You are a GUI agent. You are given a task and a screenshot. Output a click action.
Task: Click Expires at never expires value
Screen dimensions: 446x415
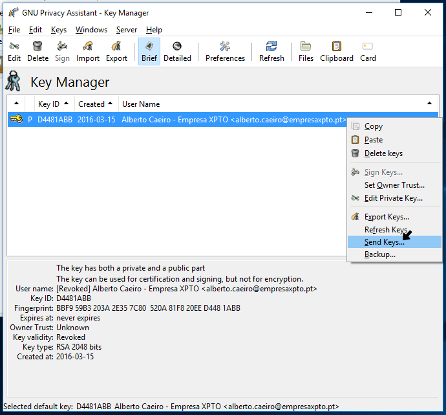pos(78,318)
